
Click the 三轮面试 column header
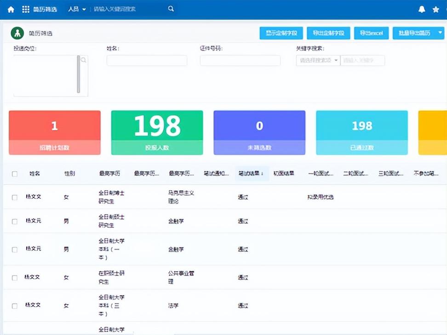(x=391, y=174)
